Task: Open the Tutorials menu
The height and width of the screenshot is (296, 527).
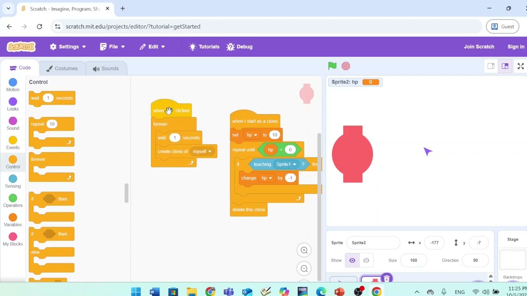Action: click(x=204, y=46)
